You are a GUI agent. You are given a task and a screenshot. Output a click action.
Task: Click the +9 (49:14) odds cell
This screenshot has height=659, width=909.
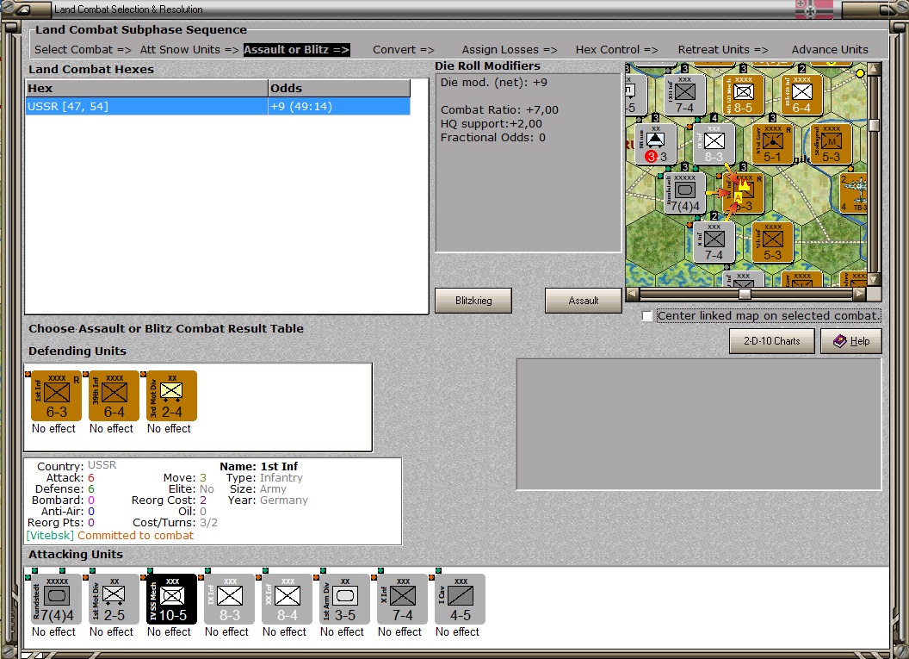coord(339,106)
